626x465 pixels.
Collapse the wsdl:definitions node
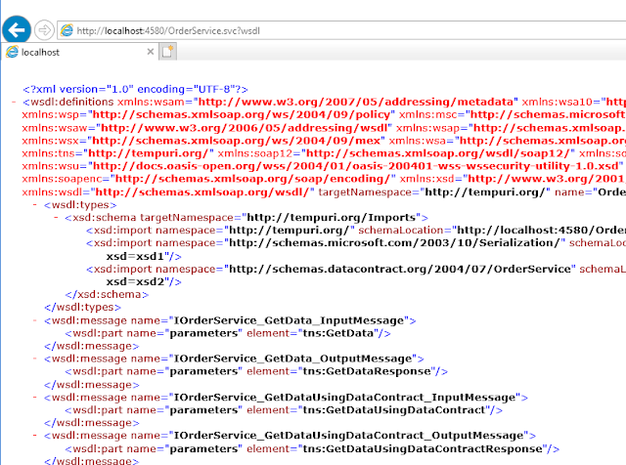pyautogui.click(x=14, y=103)
